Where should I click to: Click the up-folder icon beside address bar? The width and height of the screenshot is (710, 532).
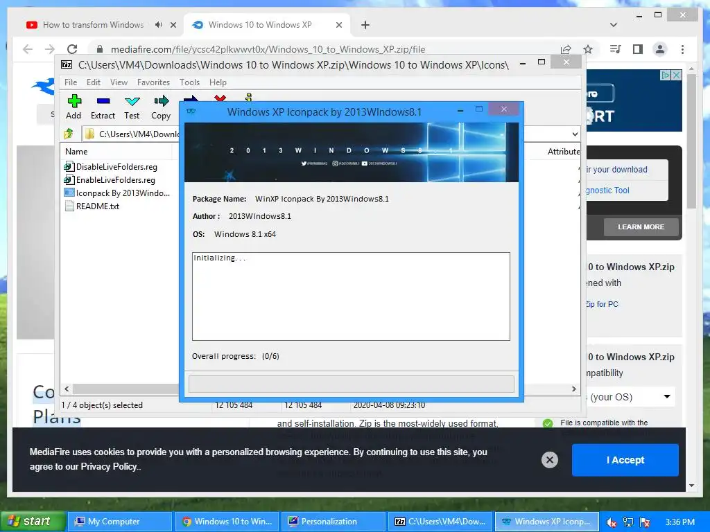69,134
